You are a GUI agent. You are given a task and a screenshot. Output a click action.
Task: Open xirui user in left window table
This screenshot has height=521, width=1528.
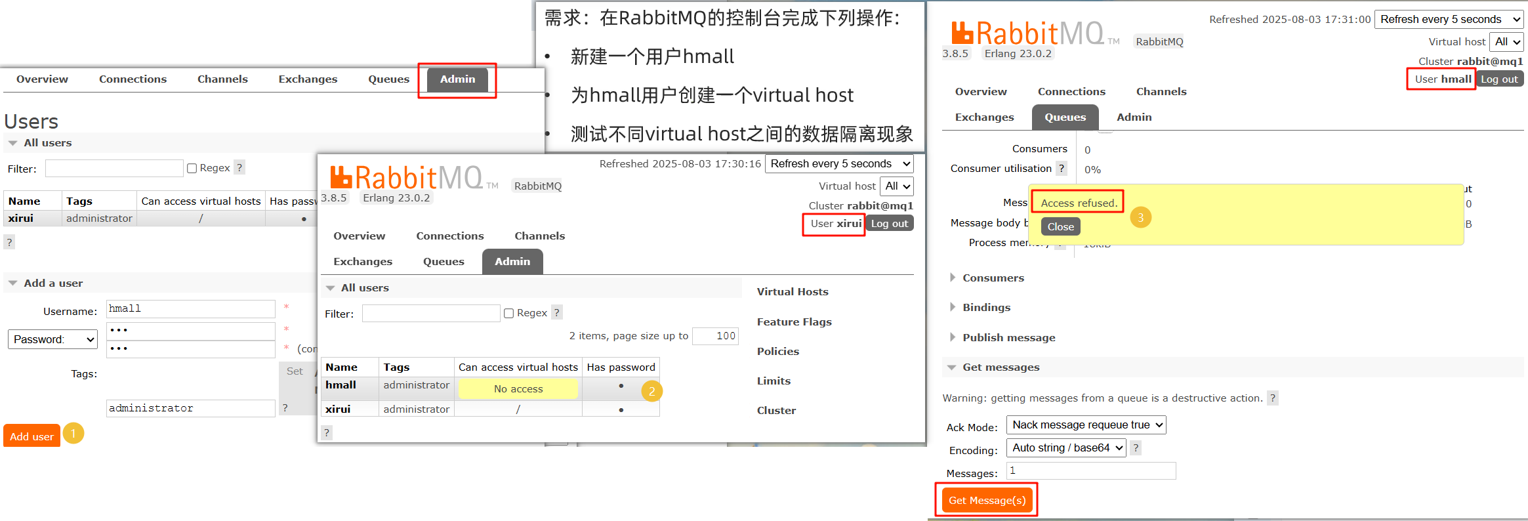click(x=21, y=219)
